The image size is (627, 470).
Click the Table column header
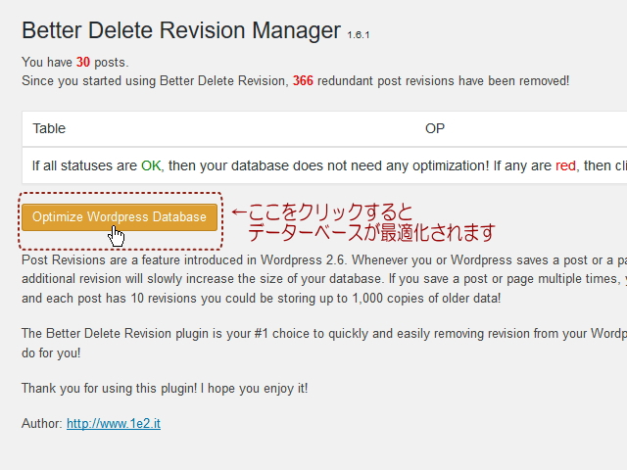pyautogui.click(x=49, y=128)
